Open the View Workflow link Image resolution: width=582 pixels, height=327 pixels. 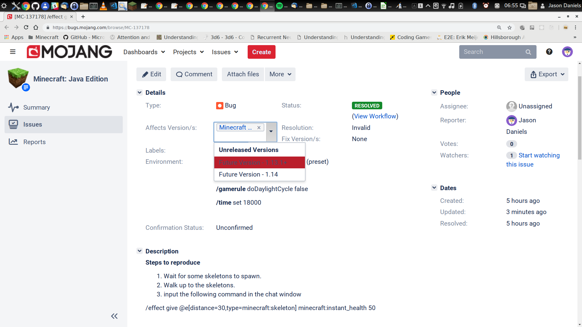375,116
